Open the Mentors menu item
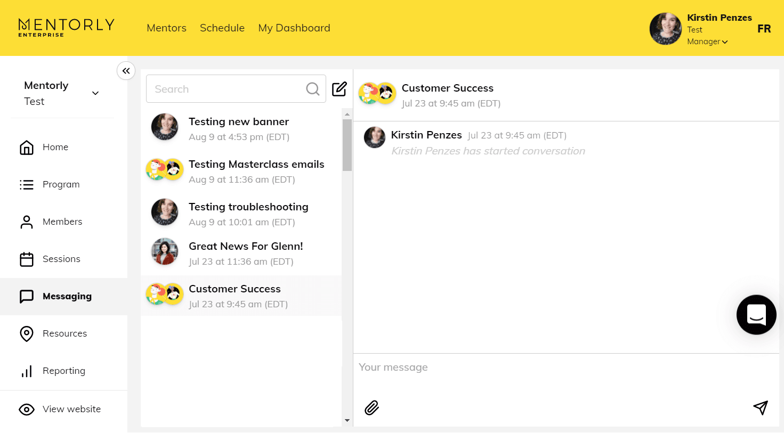 click(166, 28)
